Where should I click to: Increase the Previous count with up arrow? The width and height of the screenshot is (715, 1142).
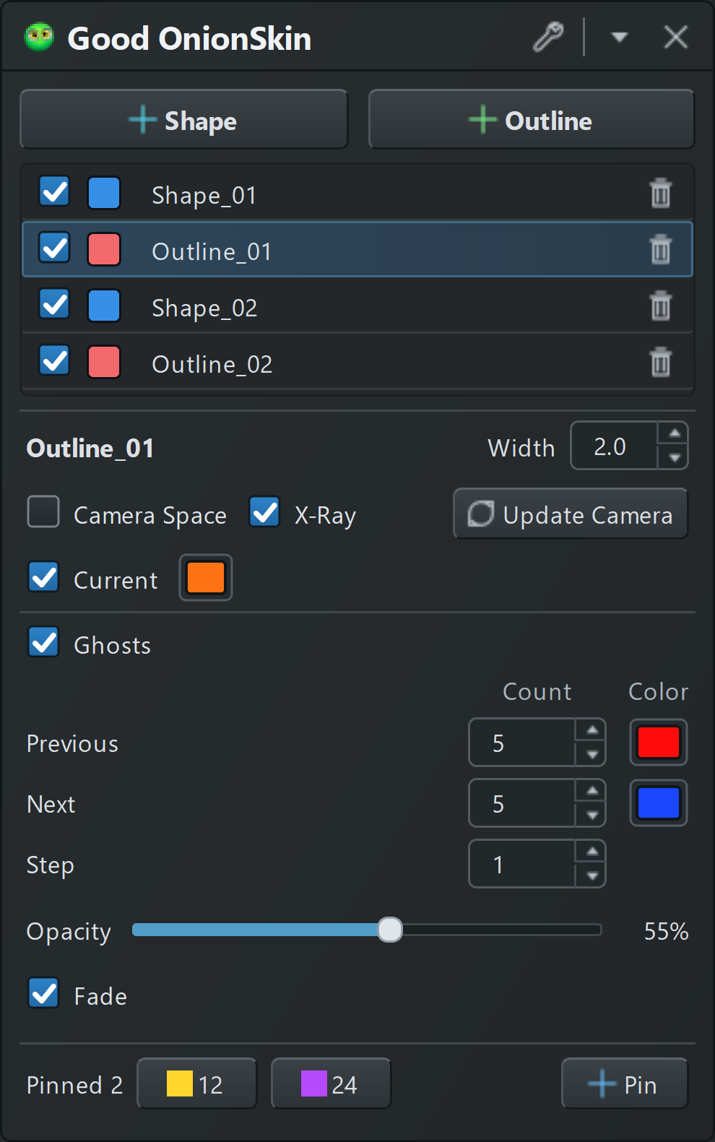coord(591,730)
